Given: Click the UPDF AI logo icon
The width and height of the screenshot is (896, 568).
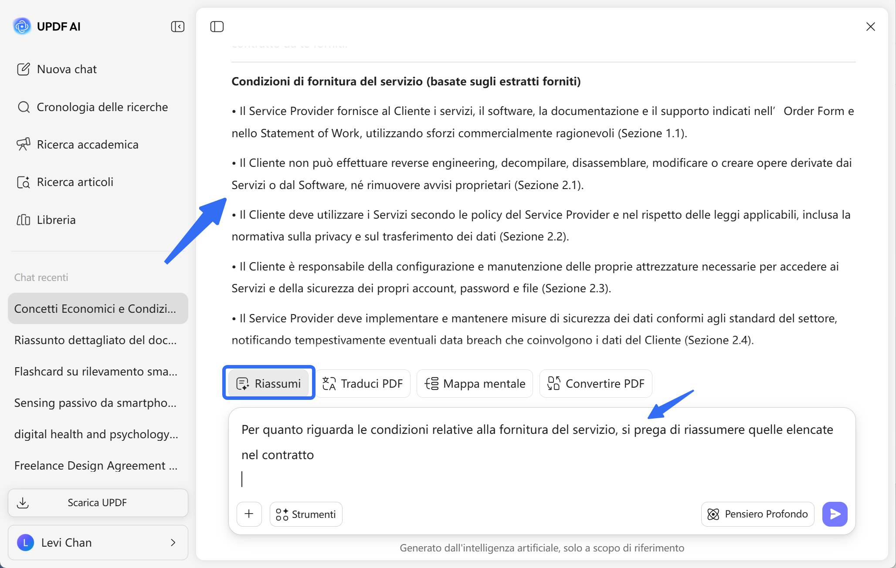Looking at the screenshot, I should click(x=22, y=27).
